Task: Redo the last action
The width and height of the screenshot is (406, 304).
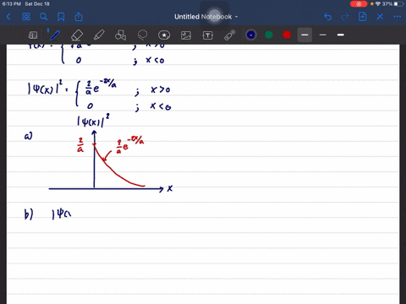Action: pos(345,17)
